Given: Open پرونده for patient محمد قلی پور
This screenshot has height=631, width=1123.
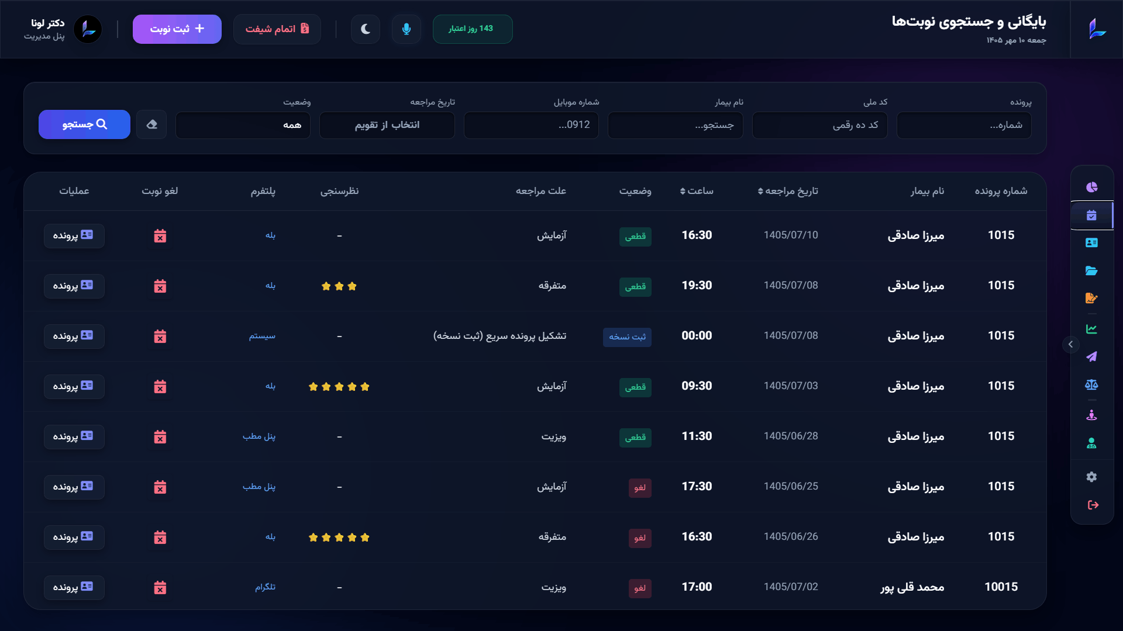Looking at the screenshot, I should tap(74, 588).
